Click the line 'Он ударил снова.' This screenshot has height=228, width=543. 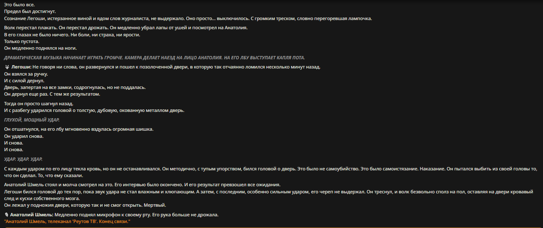pyautogui.click(x=24, y=136)
